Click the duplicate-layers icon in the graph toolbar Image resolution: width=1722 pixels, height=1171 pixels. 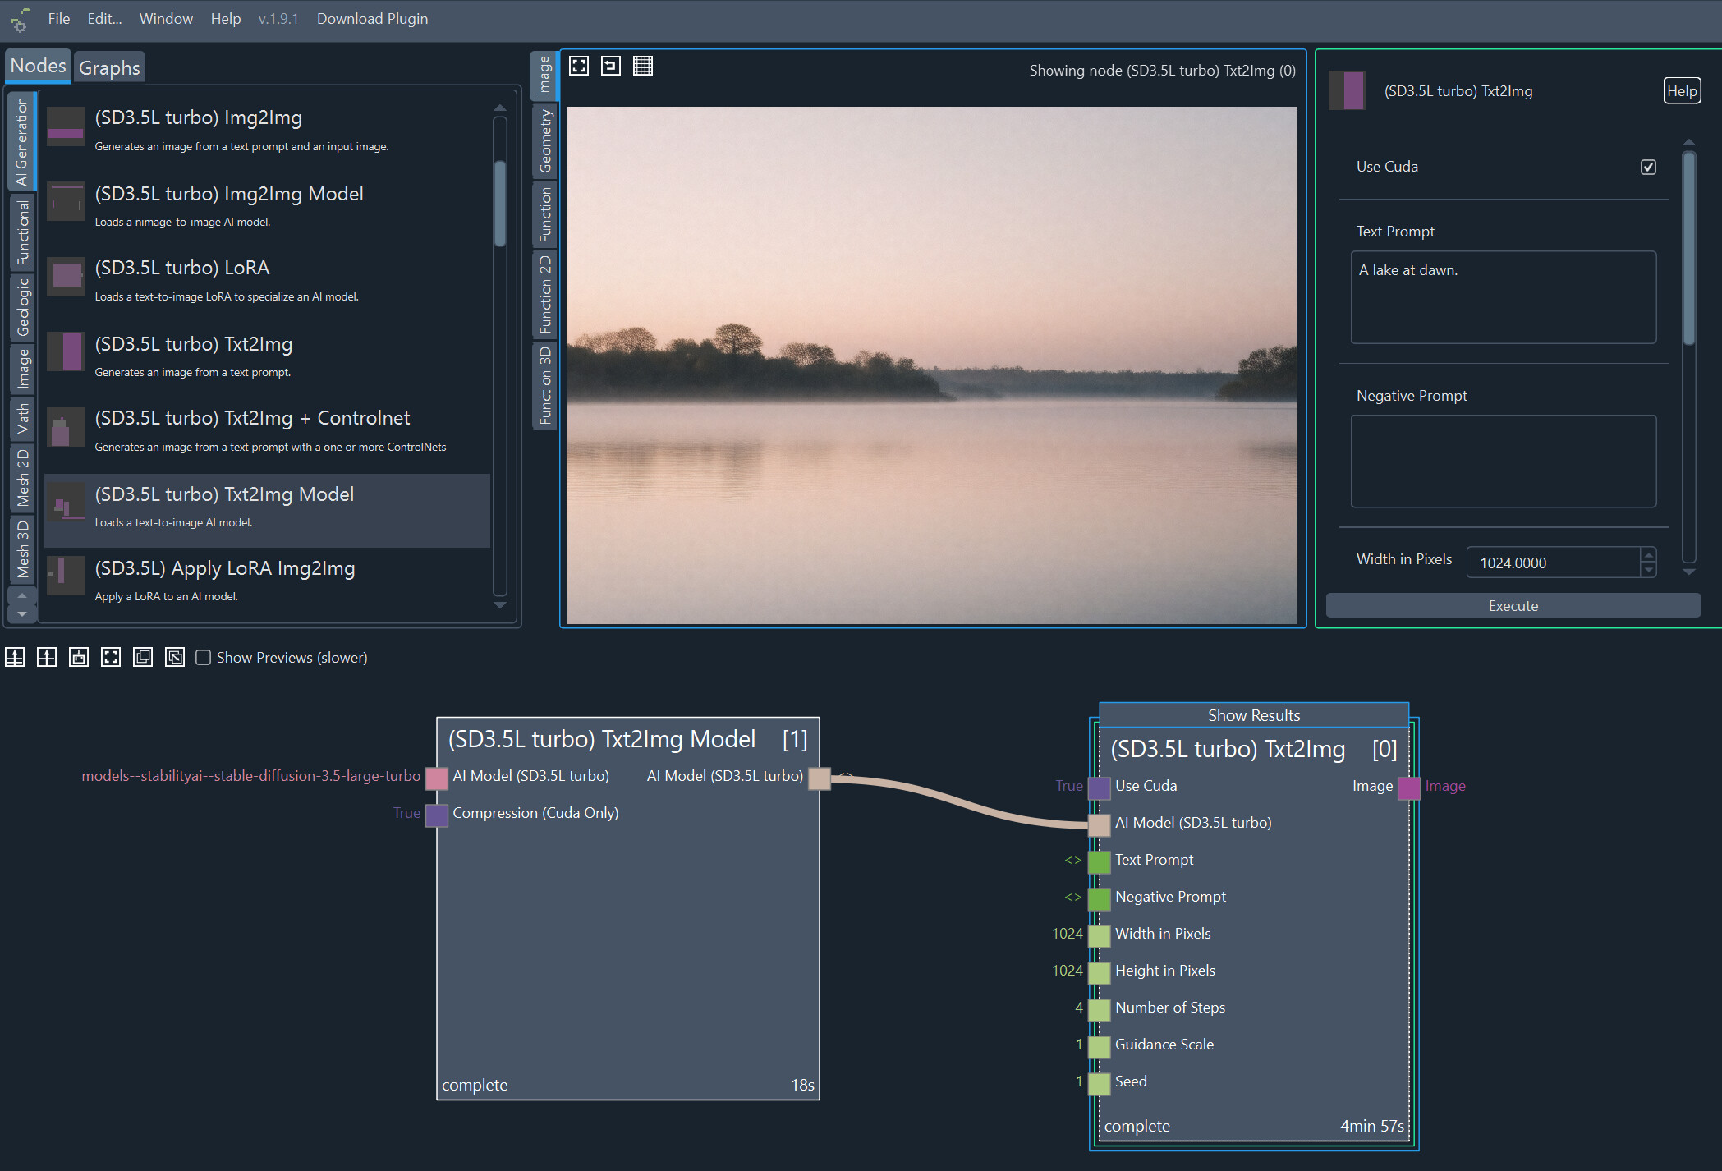(x=142, y=657)
